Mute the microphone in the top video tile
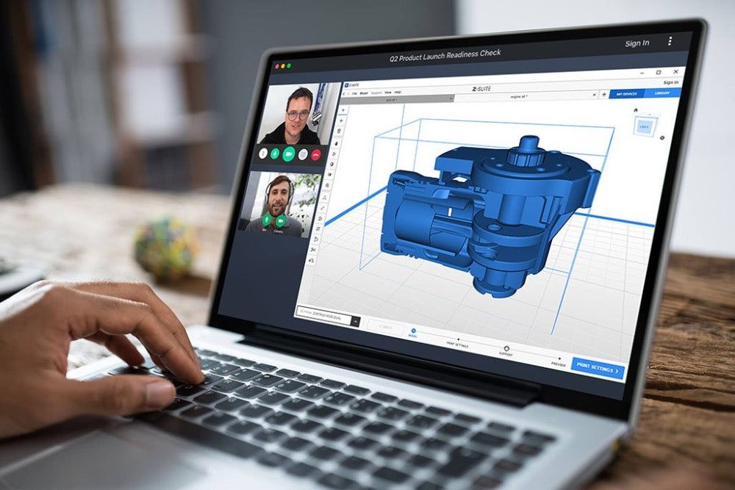The height and width of the screenshot is (490, 735). tap(275, 154)
